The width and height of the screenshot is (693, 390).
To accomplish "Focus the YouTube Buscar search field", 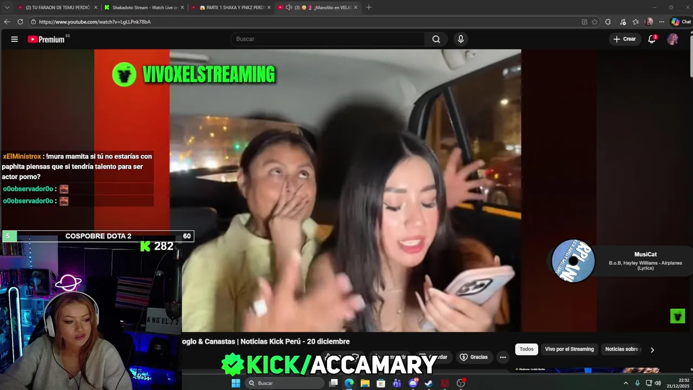I will tap(328, 39).
